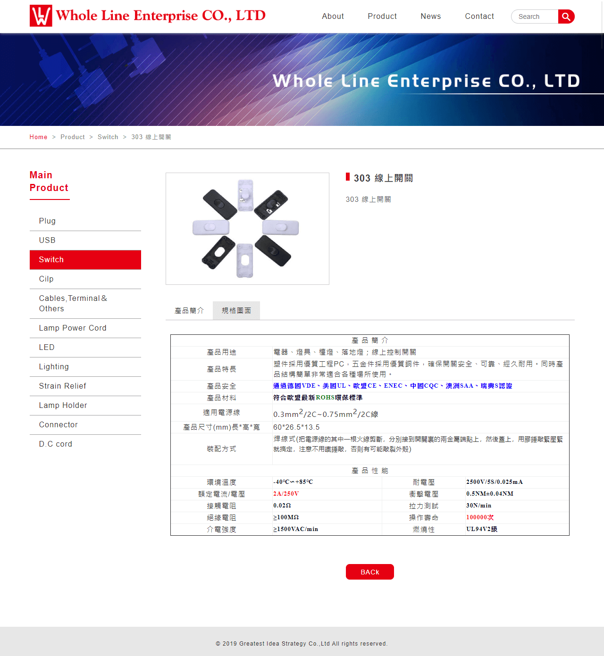
Task: Open the Lamp Holder category
Action: point(85,406)
